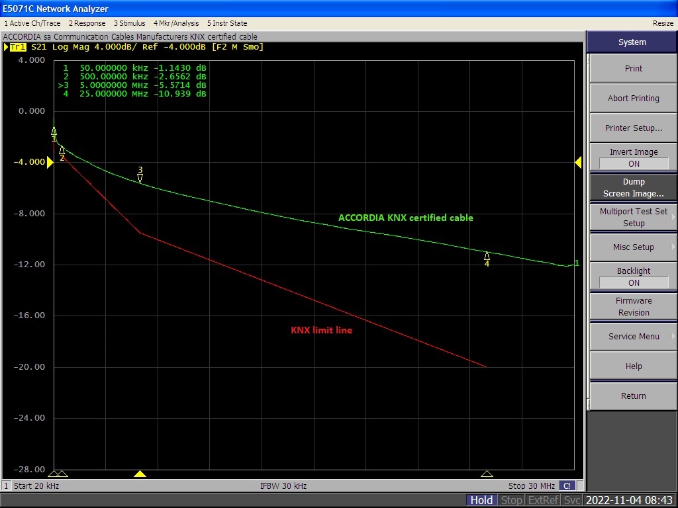
Task: Select marker 1 triangle on the trace
Action: (54, 132)
